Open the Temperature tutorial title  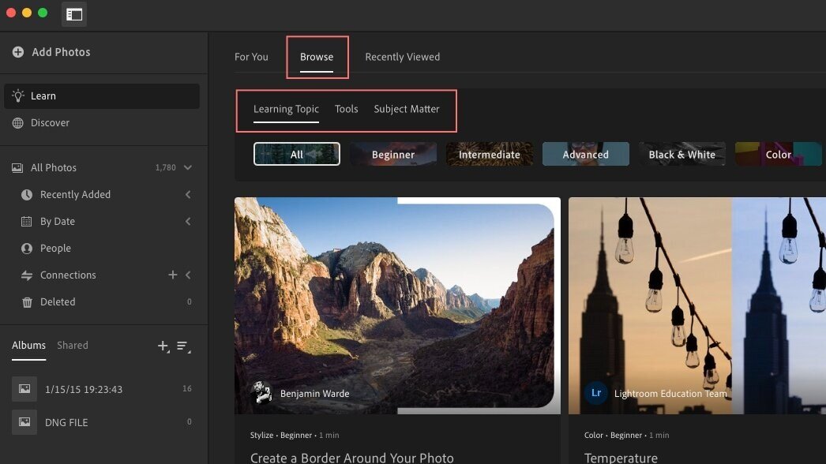point(621,457)
